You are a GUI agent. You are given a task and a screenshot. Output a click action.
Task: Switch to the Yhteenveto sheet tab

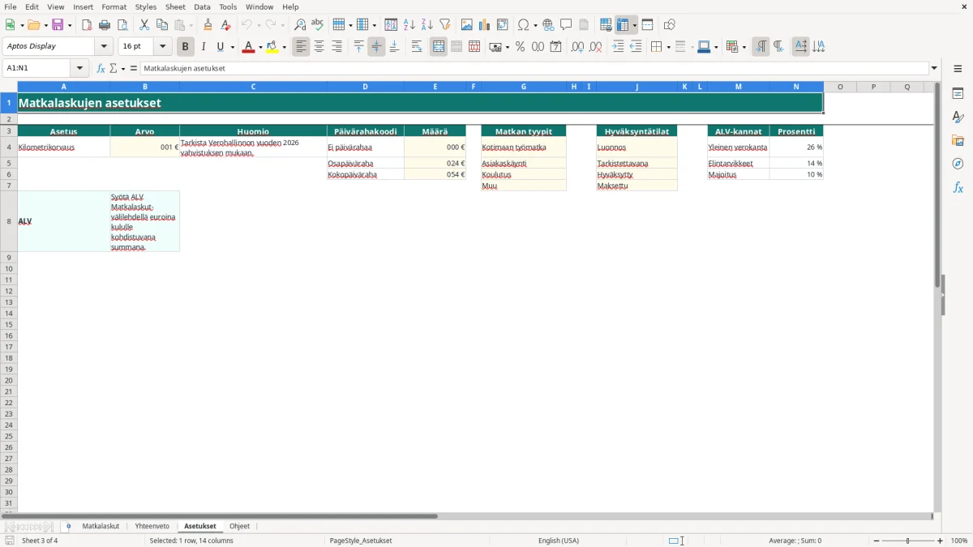[x=152, y=526]
